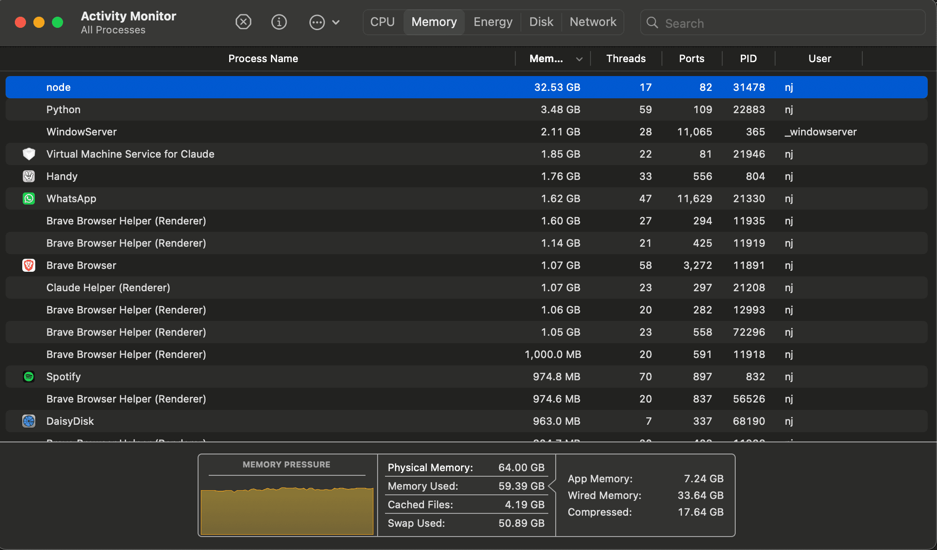Click the Virtual Machine Service for Claude icon
Screen dimensions: 937x550
point(29,154)
